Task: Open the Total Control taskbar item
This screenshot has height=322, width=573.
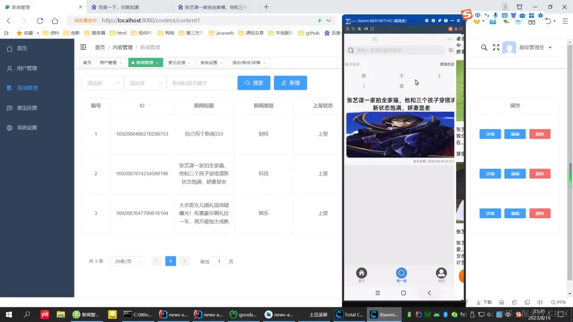Action: (x=350, y=314)
